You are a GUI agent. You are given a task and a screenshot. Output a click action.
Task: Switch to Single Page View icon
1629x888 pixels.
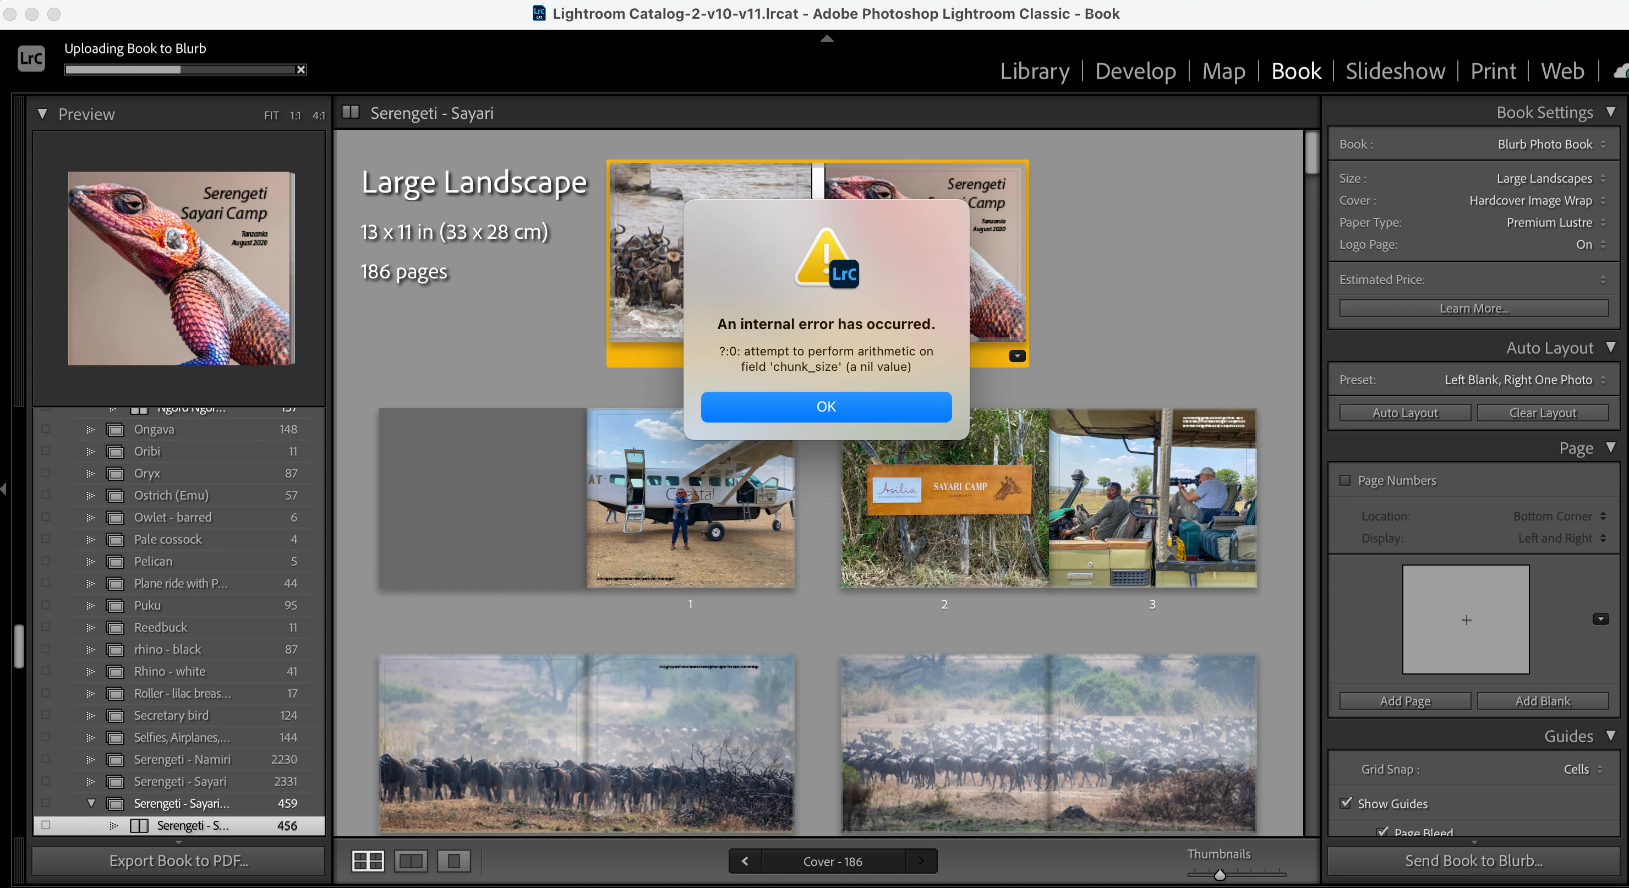[453, 861]
